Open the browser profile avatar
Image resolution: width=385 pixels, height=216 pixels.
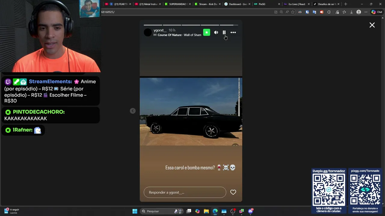pyautogui.click(x=359, y=12)
